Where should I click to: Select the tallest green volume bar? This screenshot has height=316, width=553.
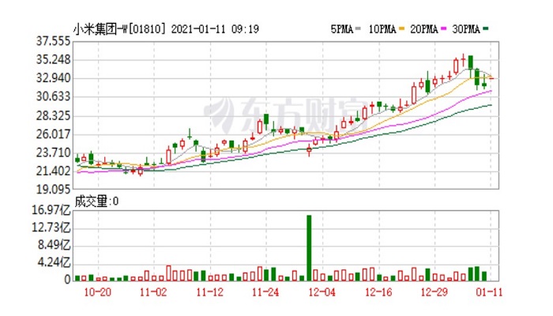point(309,247)
